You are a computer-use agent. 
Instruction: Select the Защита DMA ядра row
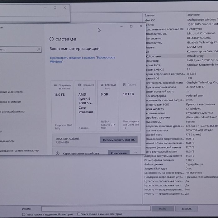pos(181,168)
